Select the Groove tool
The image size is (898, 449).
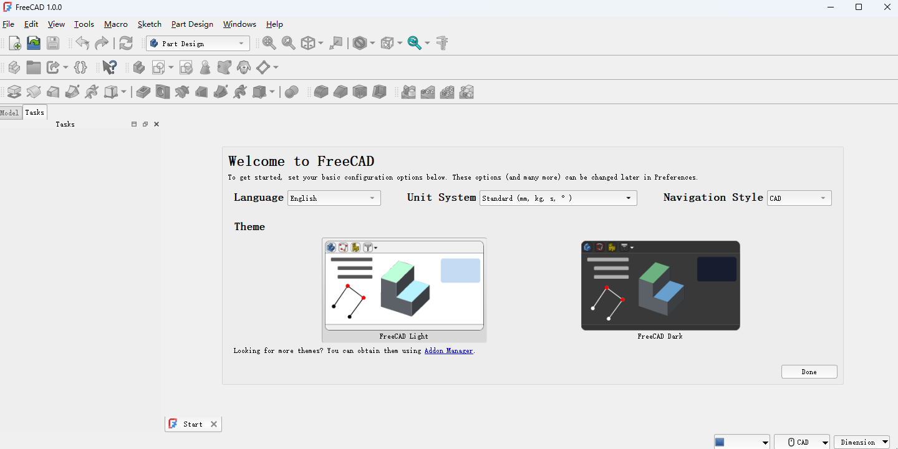[181, 92]
